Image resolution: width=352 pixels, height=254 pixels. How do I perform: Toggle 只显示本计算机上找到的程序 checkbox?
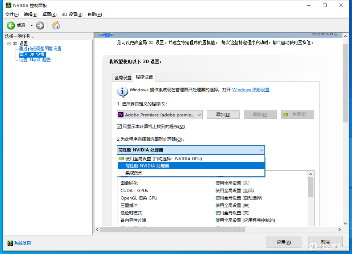click(119, 127)
